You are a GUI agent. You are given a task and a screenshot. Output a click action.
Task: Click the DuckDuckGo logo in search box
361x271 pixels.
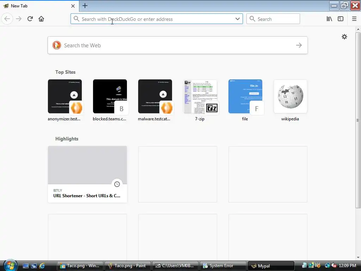coord(57,45)
